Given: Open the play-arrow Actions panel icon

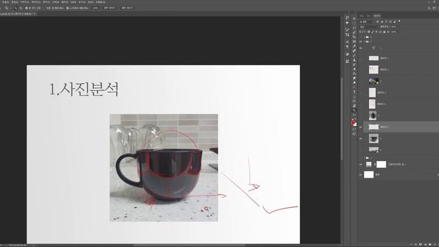Looking at the screenshot, I should click(348, 23).
